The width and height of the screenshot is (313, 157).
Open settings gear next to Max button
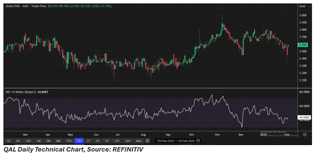[148, 141]
